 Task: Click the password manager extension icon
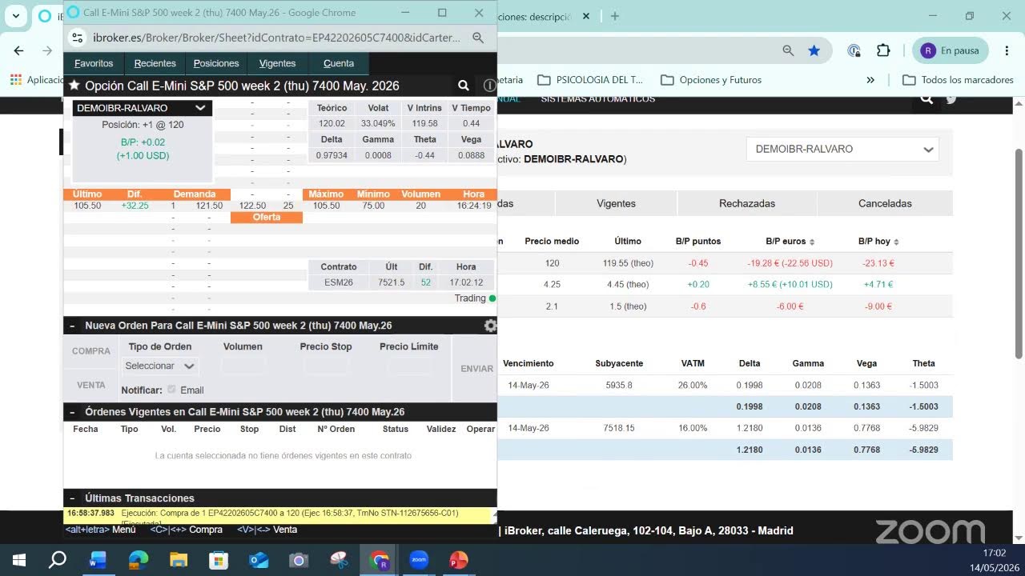click(x=854, y=50)
